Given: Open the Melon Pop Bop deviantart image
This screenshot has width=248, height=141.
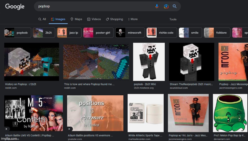Looking at the screenshot, I should point(230,113).
